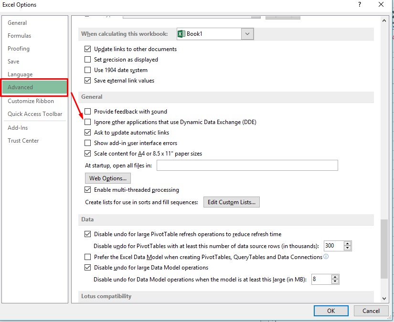Click the 'Data' section heading
The height and width of the screenshot is (322, 394).
click(87, 219)
